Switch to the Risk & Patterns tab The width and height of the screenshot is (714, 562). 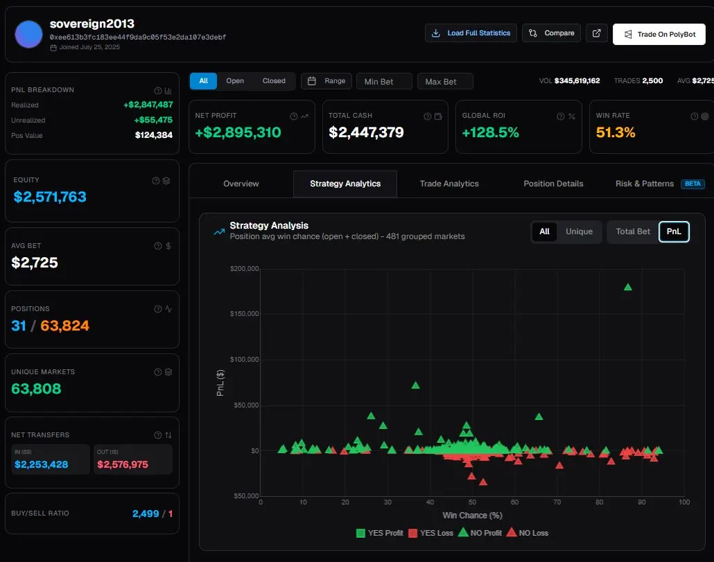pyautogui.click(x=644, y=184)
